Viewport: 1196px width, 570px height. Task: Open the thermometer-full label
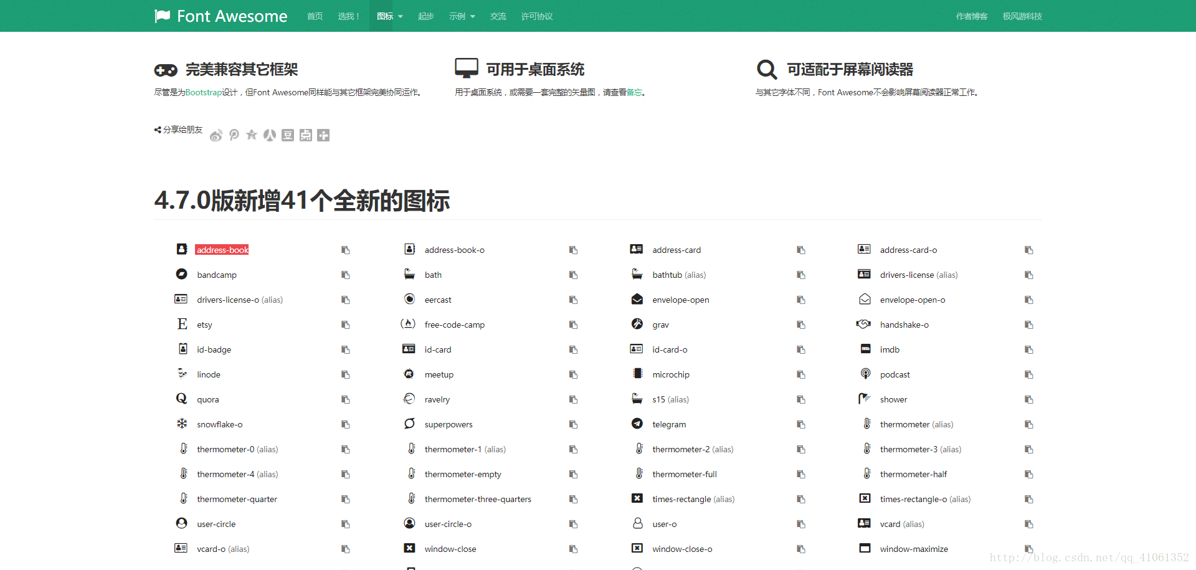click(x=685, y=474)
